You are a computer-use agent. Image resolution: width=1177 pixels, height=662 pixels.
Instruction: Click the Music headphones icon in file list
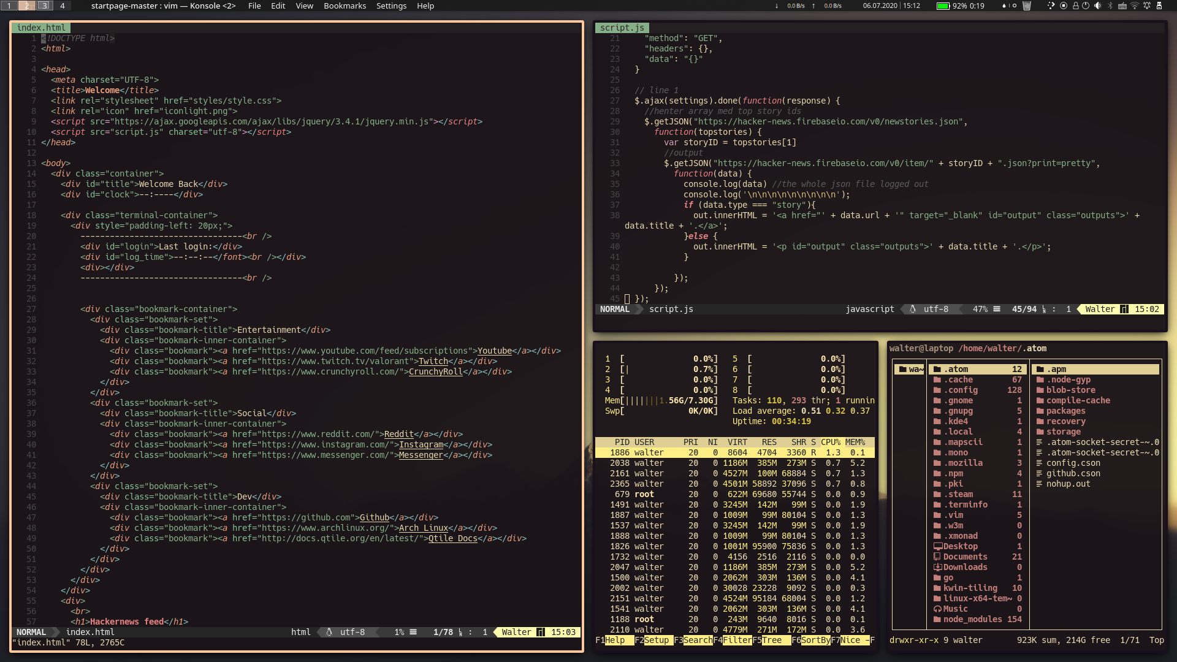click(937, 609)
